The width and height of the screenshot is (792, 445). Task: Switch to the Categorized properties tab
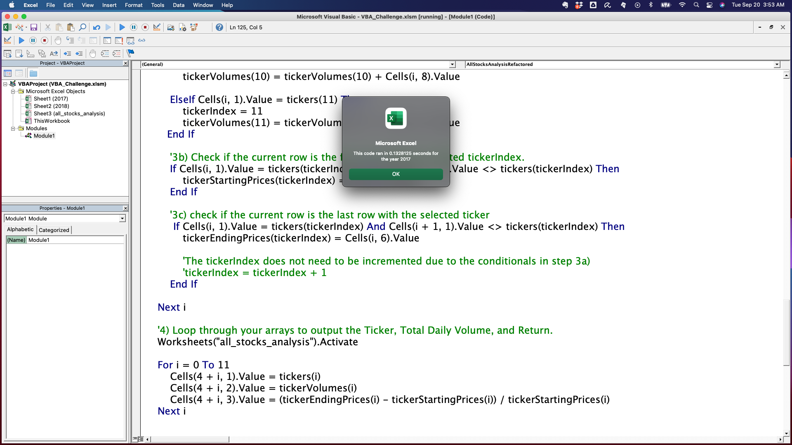(54, 230)
